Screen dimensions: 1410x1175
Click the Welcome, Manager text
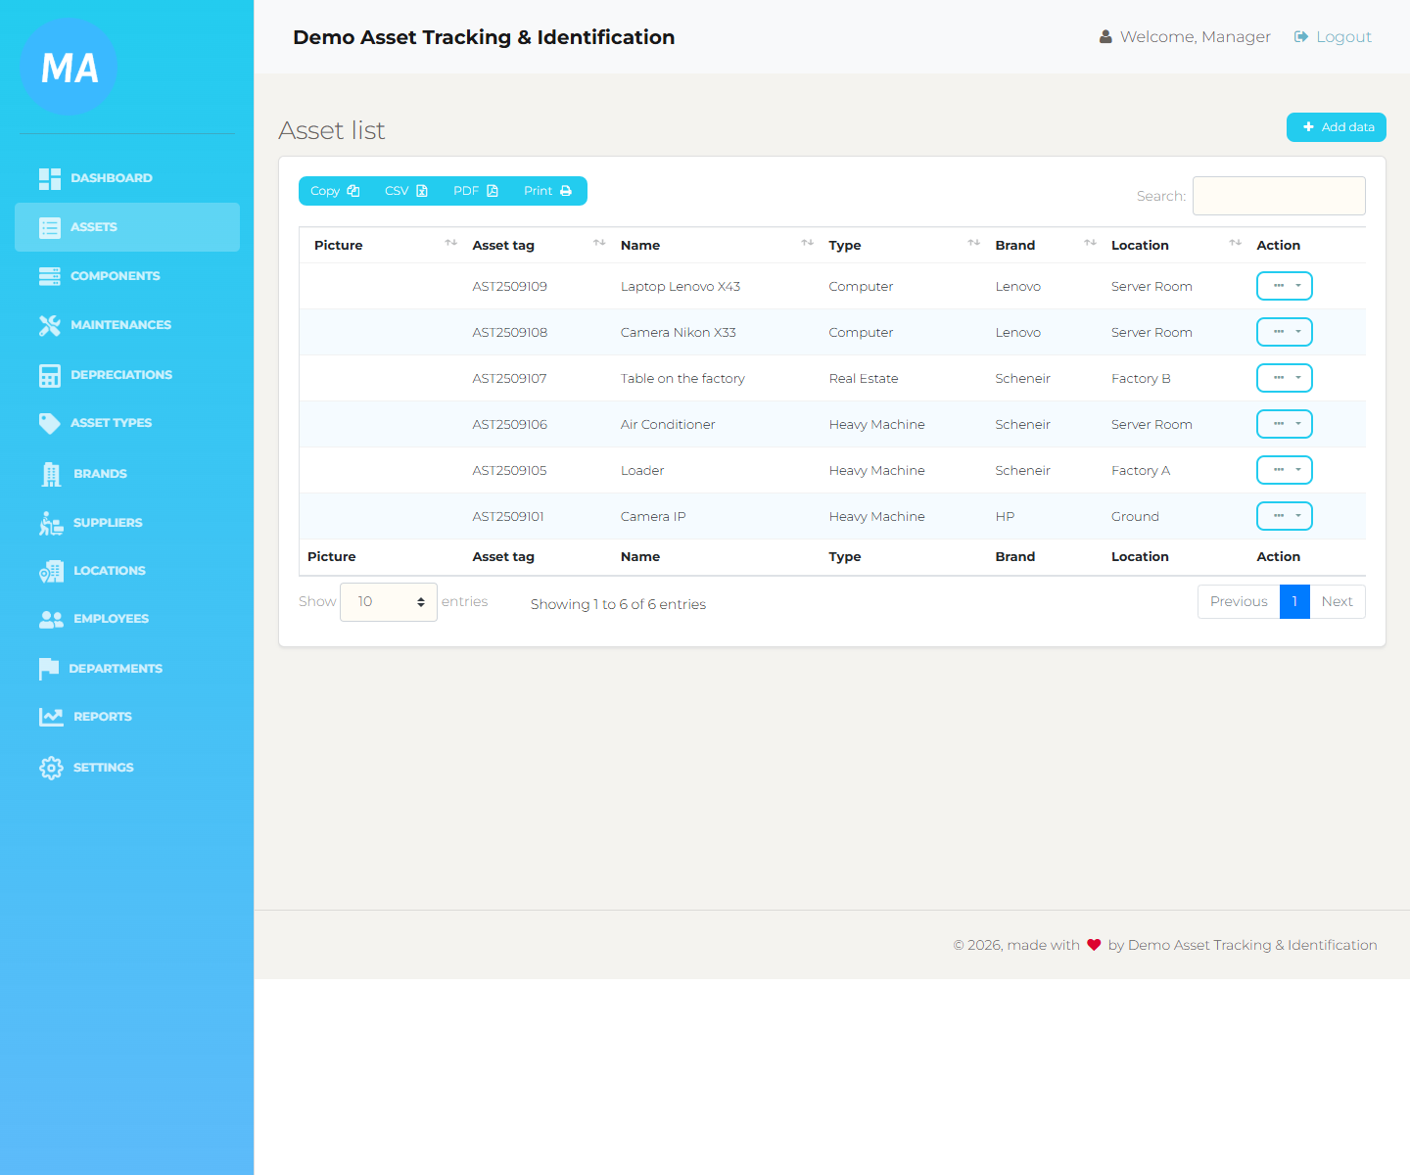1196,37
